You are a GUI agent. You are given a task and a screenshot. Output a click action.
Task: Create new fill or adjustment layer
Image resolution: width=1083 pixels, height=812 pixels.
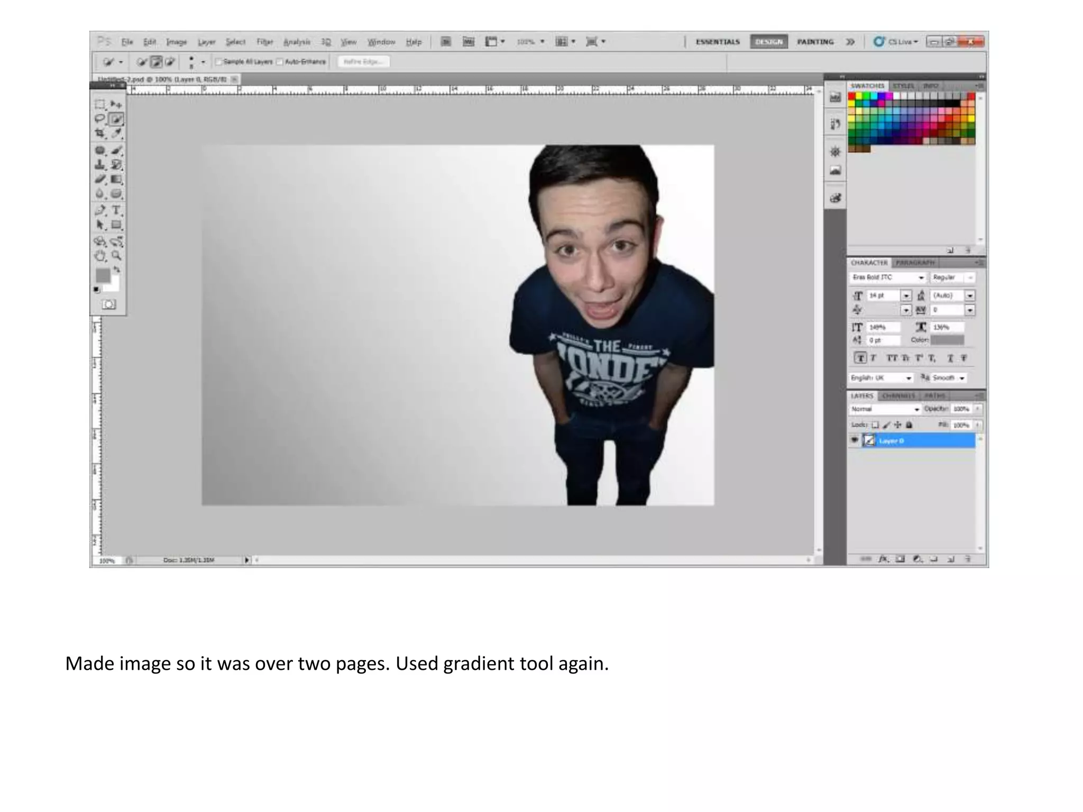tap(917, 559)
